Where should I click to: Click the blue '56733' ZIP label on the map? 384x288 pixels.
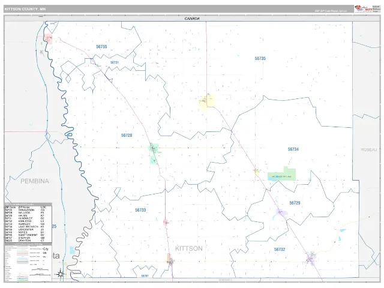click(140, 210)
